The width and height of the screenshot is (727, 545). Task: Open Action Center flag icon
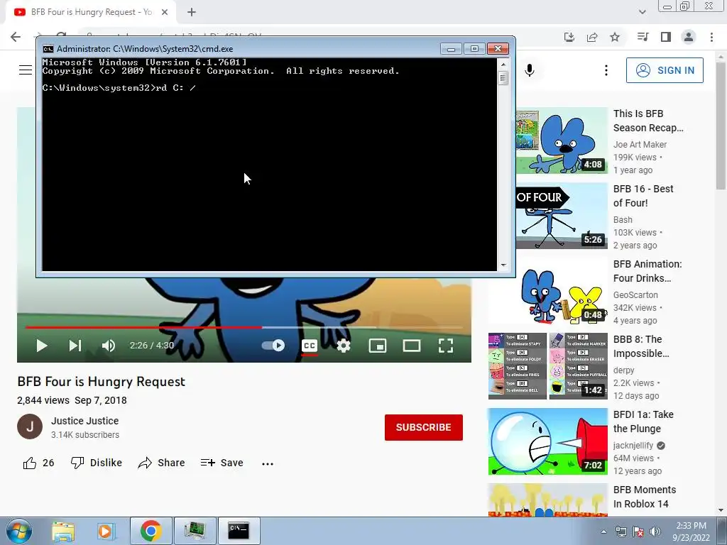638,532
